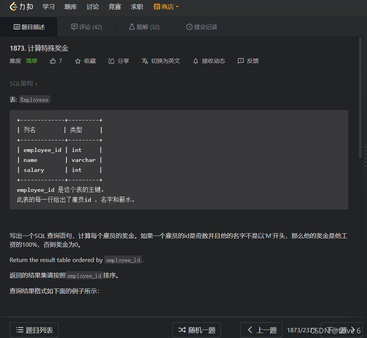Screen dimensions: 367x338
Task: Click the 分享 label
Action: point(123,61)
